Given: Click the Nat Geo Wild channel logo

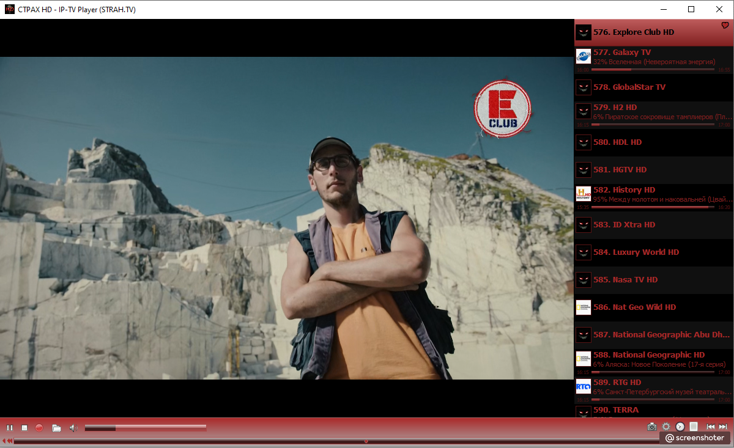Looking at the screenshot, I should (584, 307).
